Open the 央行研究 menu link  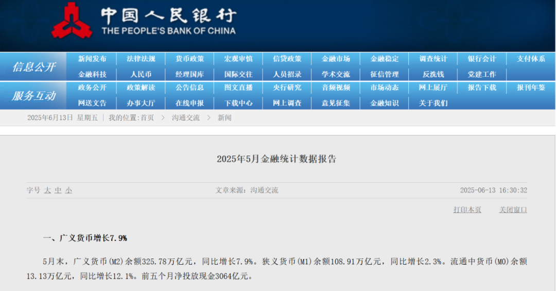287,88
